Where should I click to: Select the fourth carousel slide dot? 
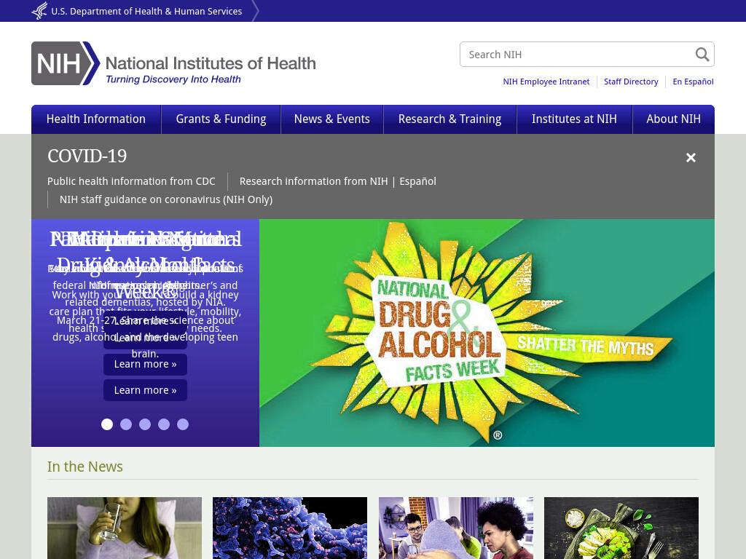tap(164, 424)
